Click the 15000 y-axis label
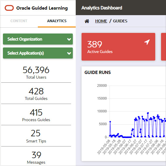The height and width of the screenshot is (166, 166). (x=102, y=98)
